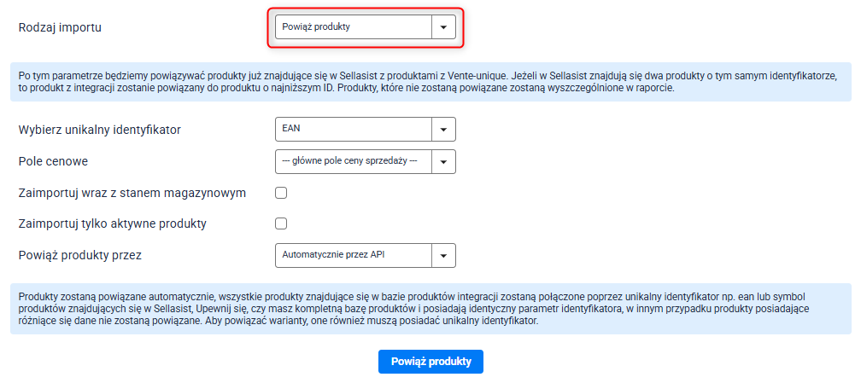The width and height of the screenshot is (861, 383).
Task: Expand the Pole cenowe dropdown arrow
Action: click(443, 161)
